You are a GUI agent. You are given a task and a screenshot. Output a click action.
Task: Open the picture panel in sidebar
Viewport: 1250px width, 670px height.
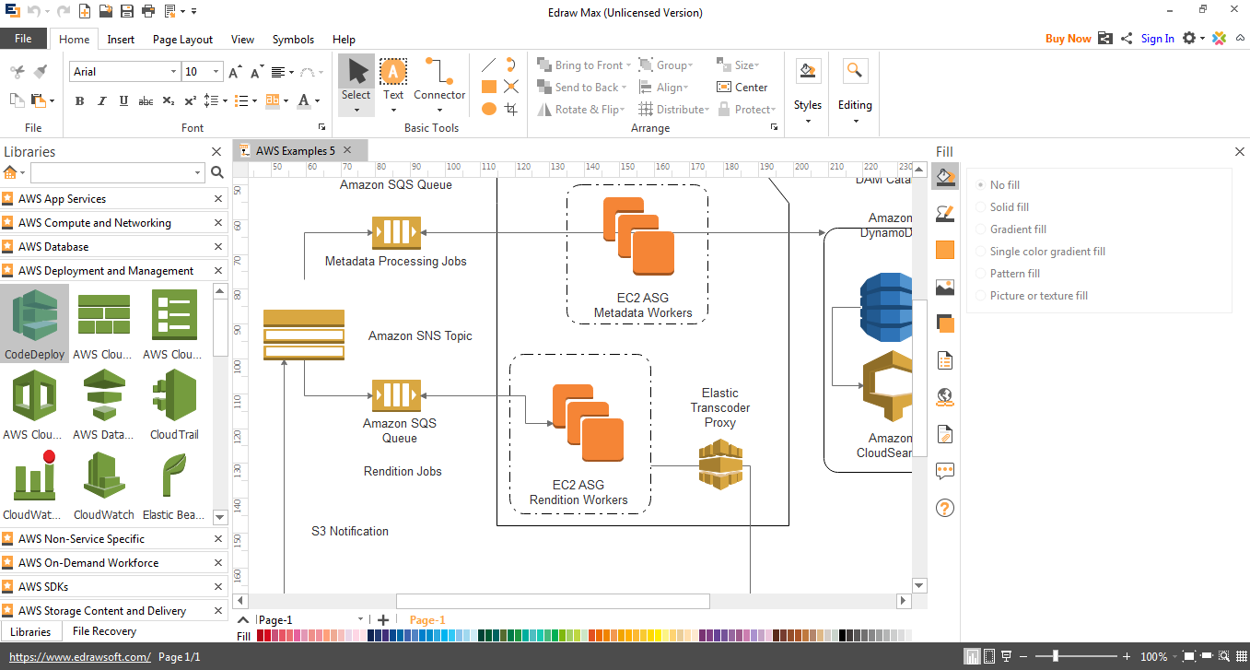tap(944, 287)
